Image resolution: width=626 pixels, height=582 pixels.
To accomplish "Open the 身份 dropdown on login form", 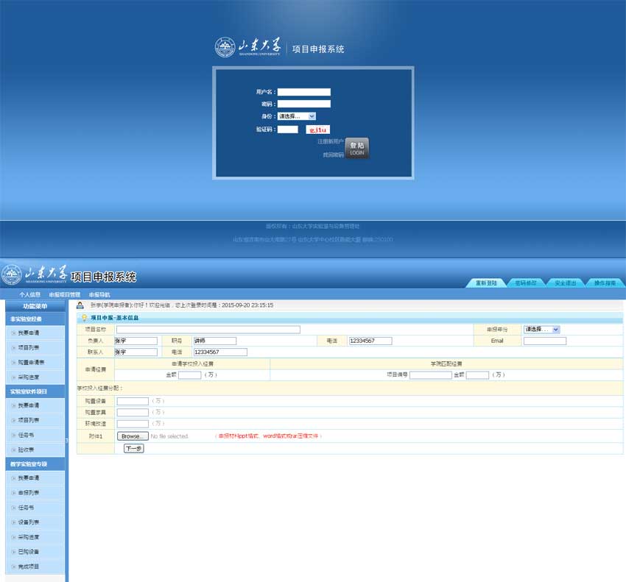I will pos(296,116).
